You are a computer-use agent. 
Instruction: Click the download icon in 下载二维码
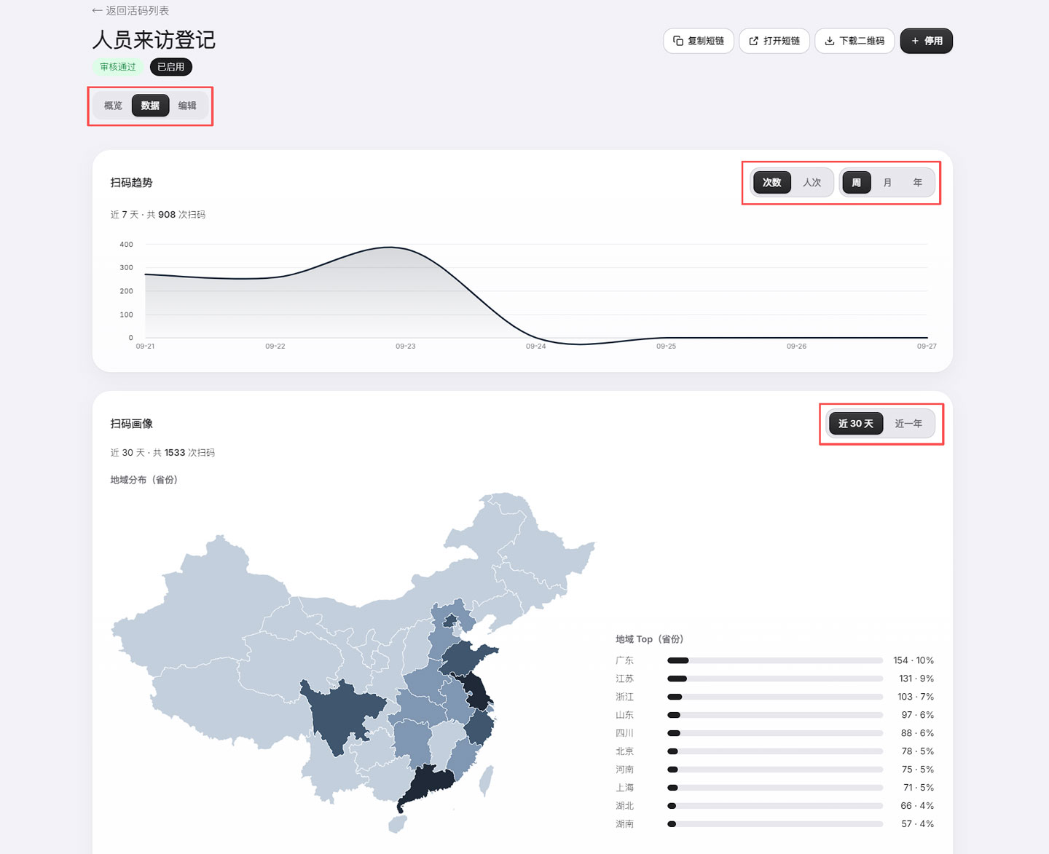[830, 41]
